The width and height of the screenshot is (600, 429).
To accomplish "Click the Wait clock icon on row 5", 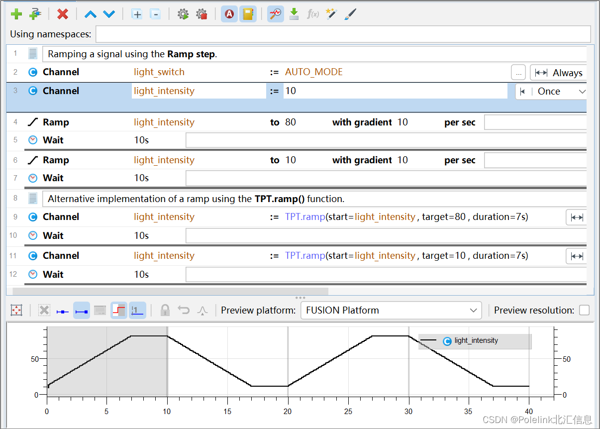I will [x=33, y=140].
